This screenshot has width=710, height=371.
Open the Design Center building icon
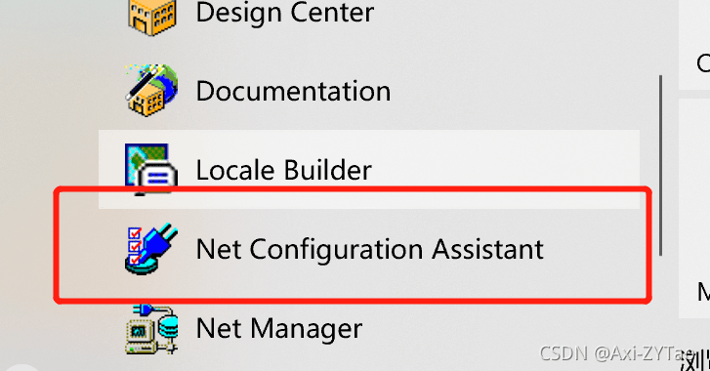[x=151, y=16]
